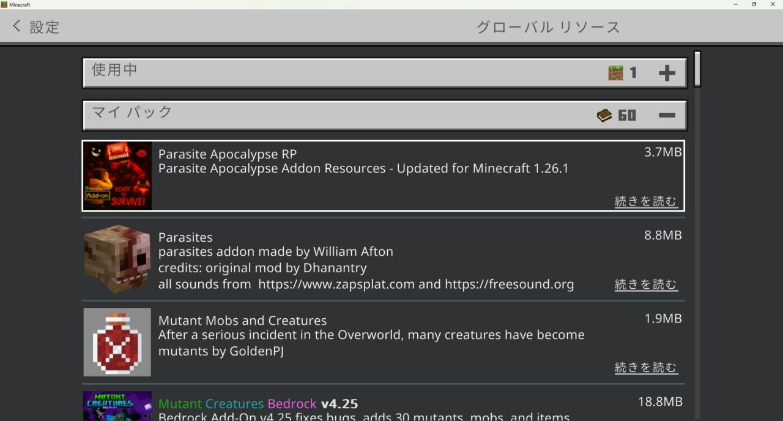783x421 pixels.
Task: Click the Parasite Apocalypse Addon Resources description
Action: [363, 168]
